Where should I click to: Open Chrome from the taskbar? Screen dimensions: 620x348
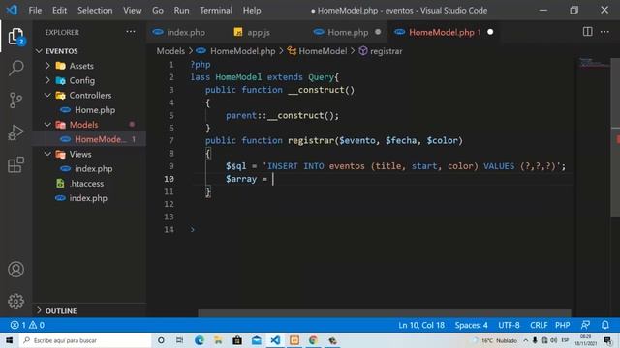pyautogui.click(x=313, y=340)
